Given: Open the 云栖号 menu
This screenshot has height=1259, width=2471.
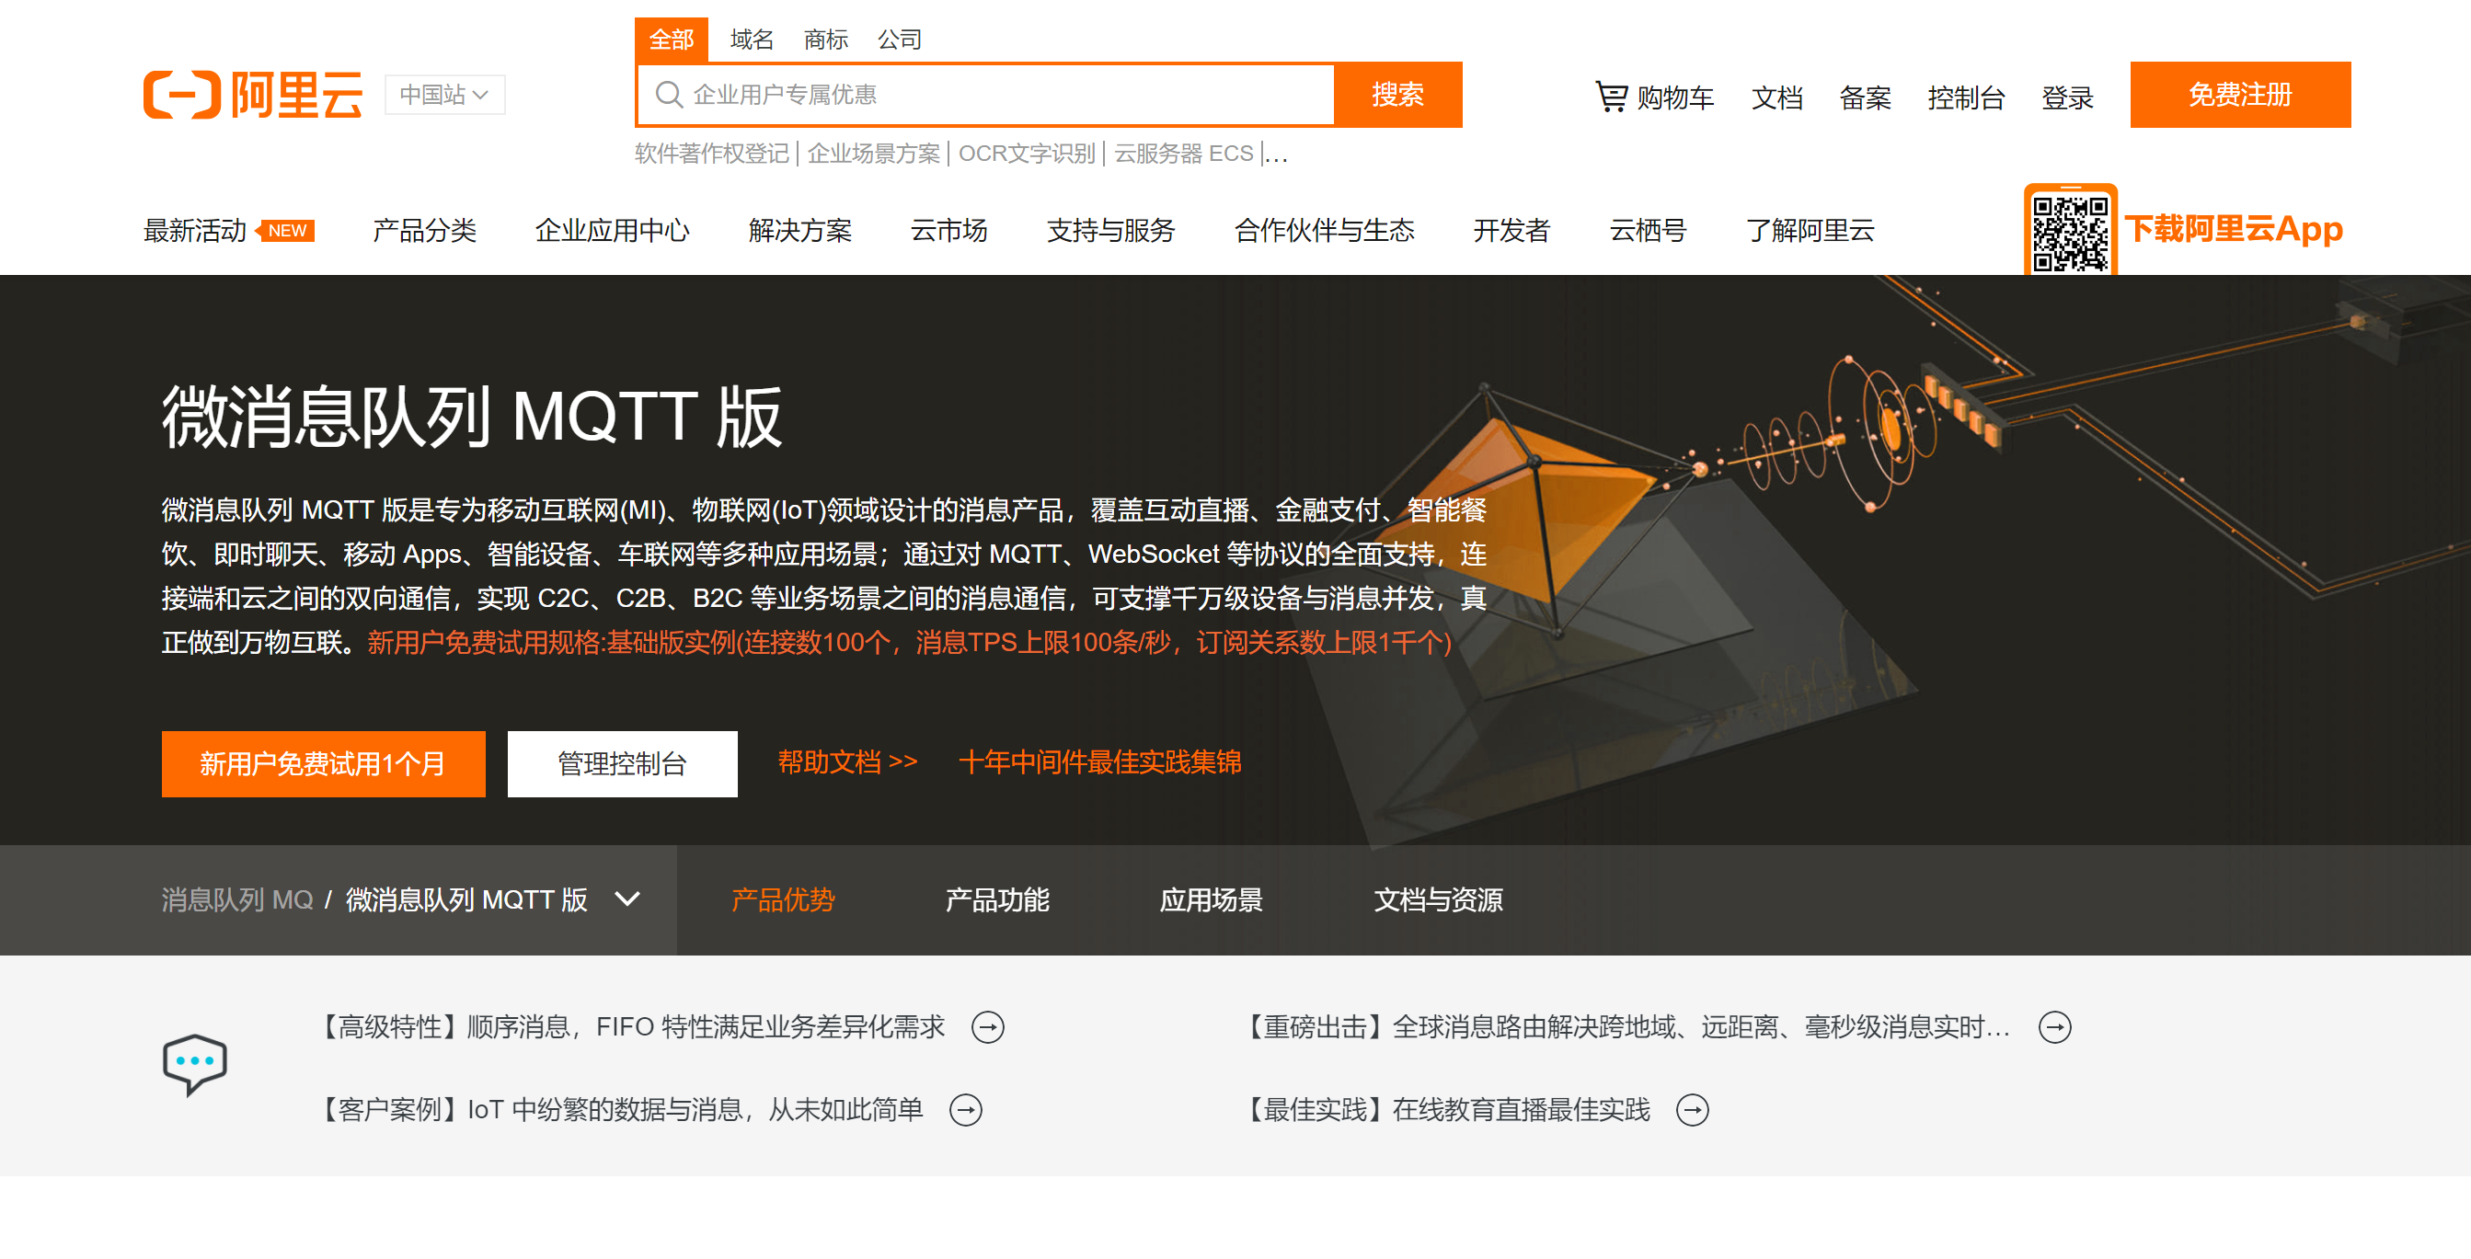Looking at the screenshot, I should pyautogui.click(x=1648, y=230).
